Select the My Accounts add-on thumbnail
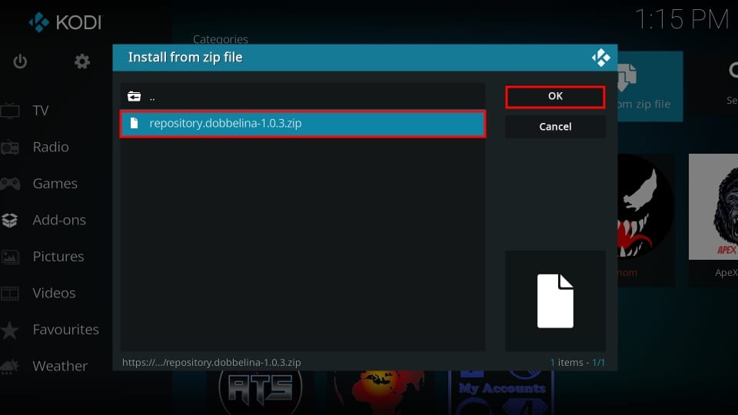 click(x=502, y=393)
